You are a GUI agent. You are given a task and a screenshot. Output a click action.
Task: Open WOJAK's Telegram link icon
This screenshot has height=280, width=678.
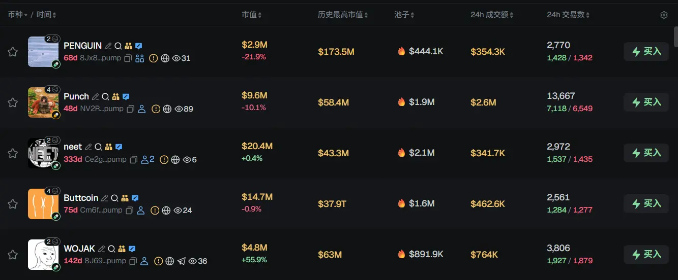click(x=182, y=261)
